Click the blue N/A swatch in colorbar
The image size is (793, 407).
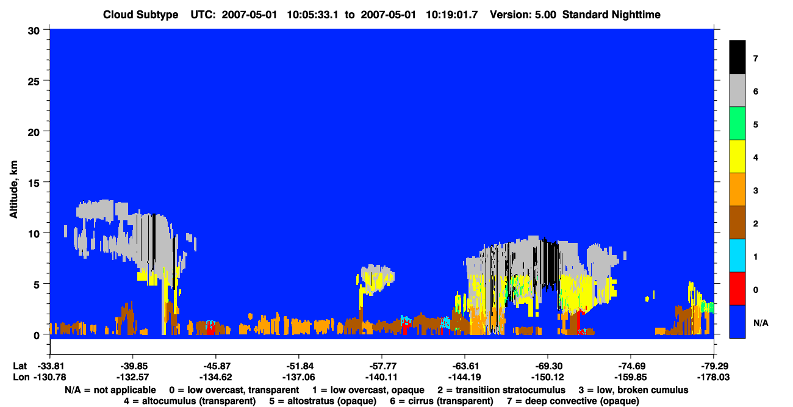click(x=737, y=322)
